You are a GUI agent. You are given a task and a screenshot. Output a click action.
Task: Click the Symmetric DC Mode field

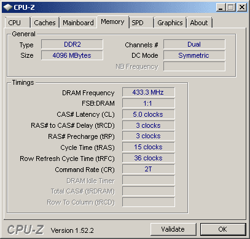coord(194,55)
